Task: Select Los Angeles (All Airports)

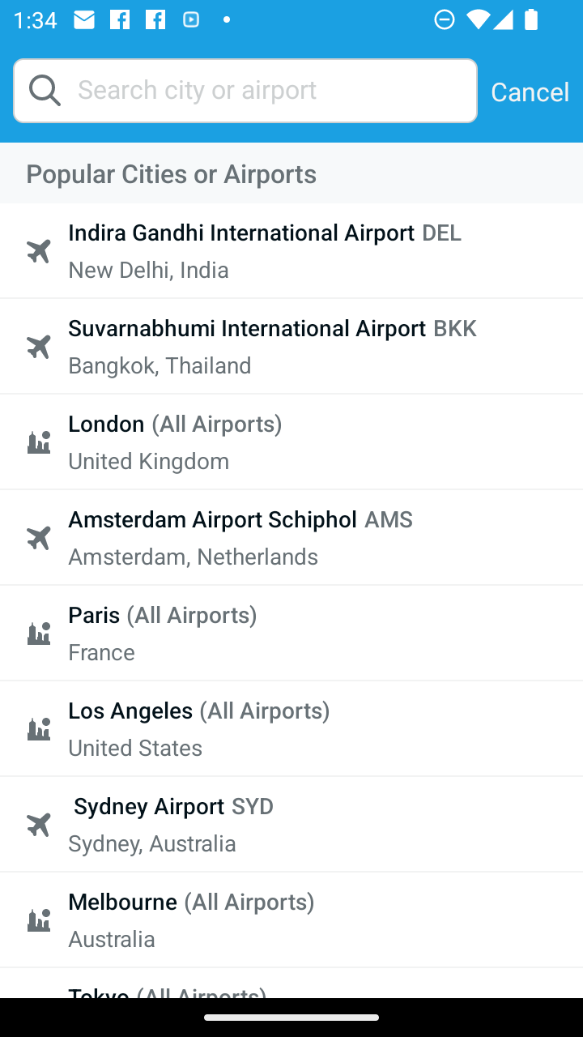Action: tap(291, 729)
